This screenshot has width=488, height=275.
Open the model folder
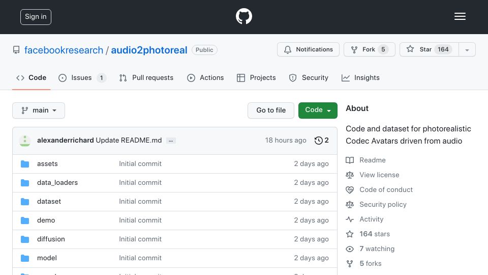click(47, 258)
